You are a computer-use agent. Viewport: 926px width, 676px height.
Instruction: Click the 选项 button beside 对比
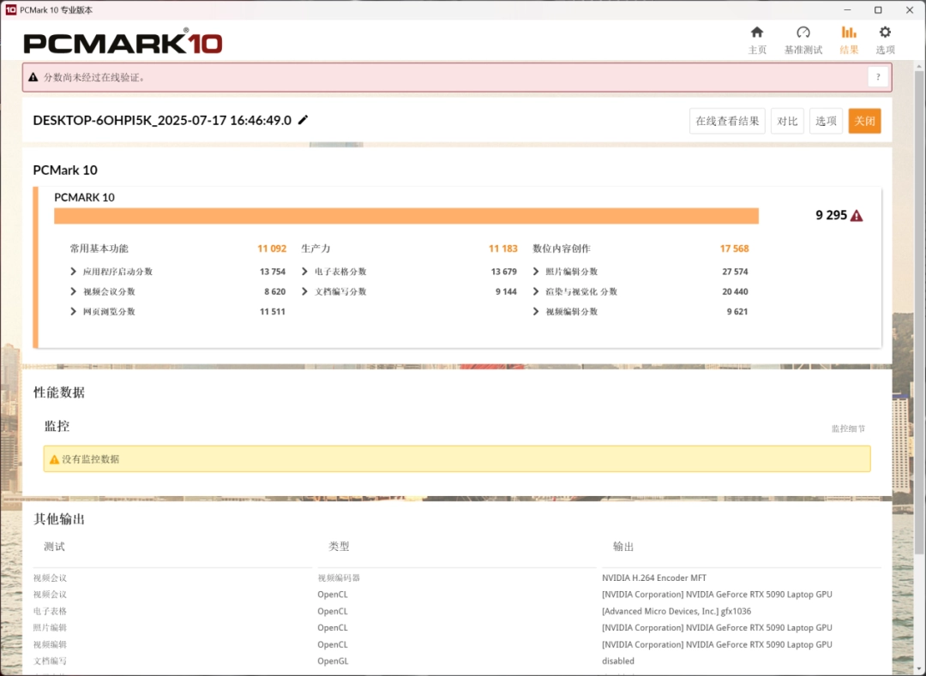826,121
